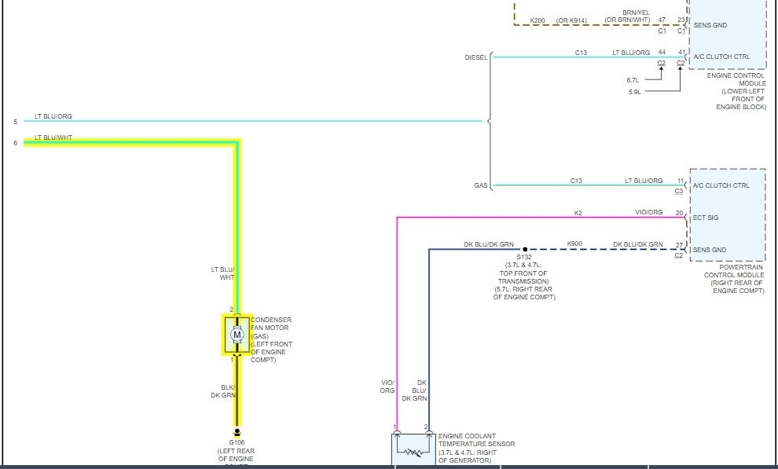This screenshot has width=778, height=469.
Task: Click the stacked DK BLU/DK GRN label above the sensor
Action: tap(414, 390)
